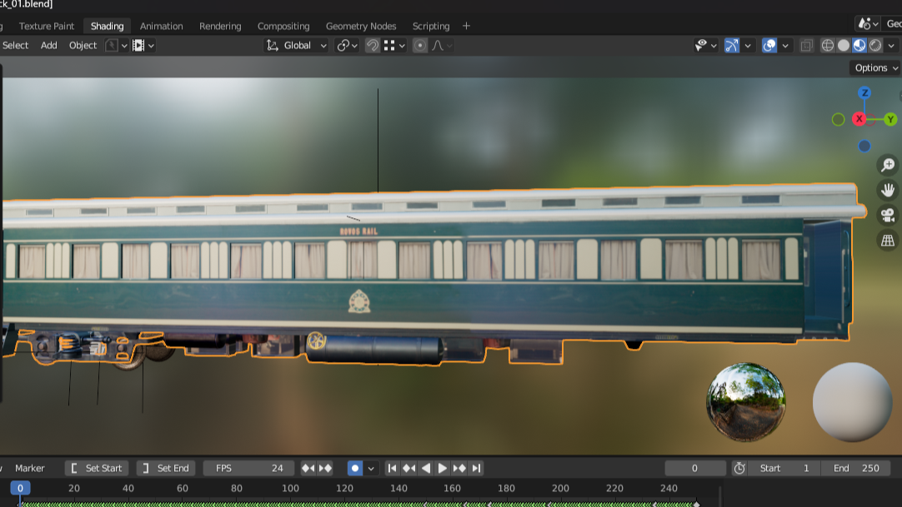Toggle viewport gizmos display
Screen dimensions: 902x507
tap(731, 46)
